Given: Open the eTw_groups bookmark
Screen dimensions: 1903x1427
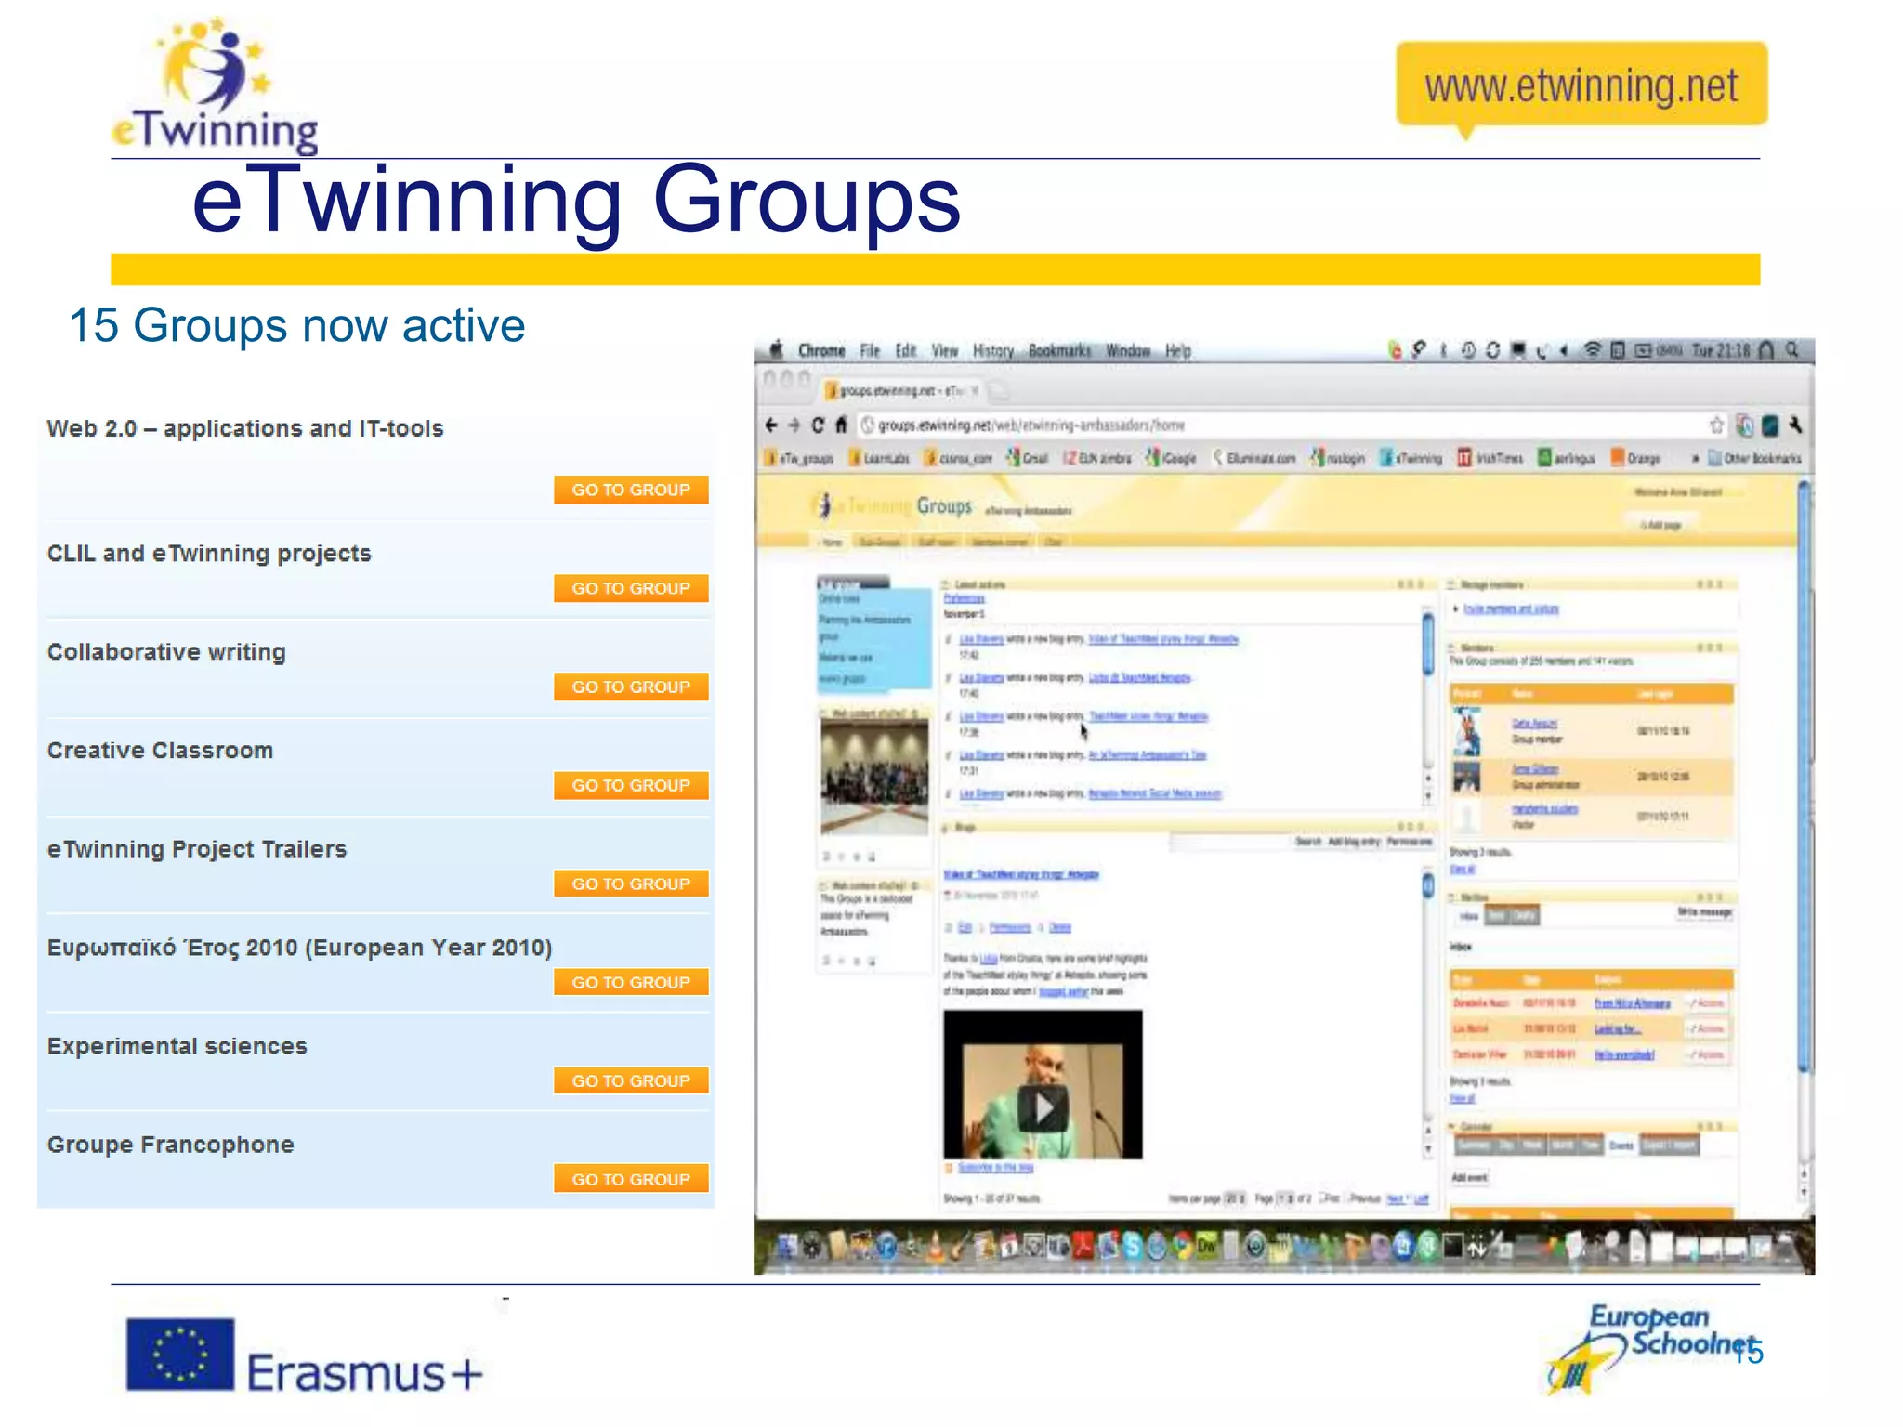Looking at the screenshot, I should click(799, 458).
